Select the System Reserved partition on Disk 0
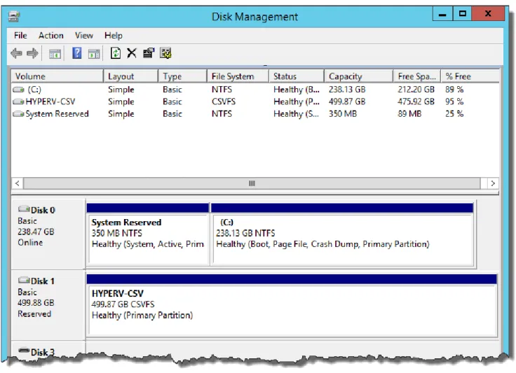Viewport: 516px width, 373px height. tap(148, 234)
